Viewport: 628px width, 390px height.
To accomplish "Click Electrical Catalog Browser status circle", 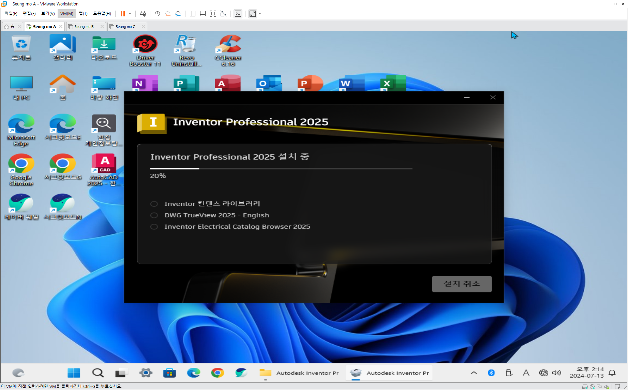I will (x=154, y=227).
